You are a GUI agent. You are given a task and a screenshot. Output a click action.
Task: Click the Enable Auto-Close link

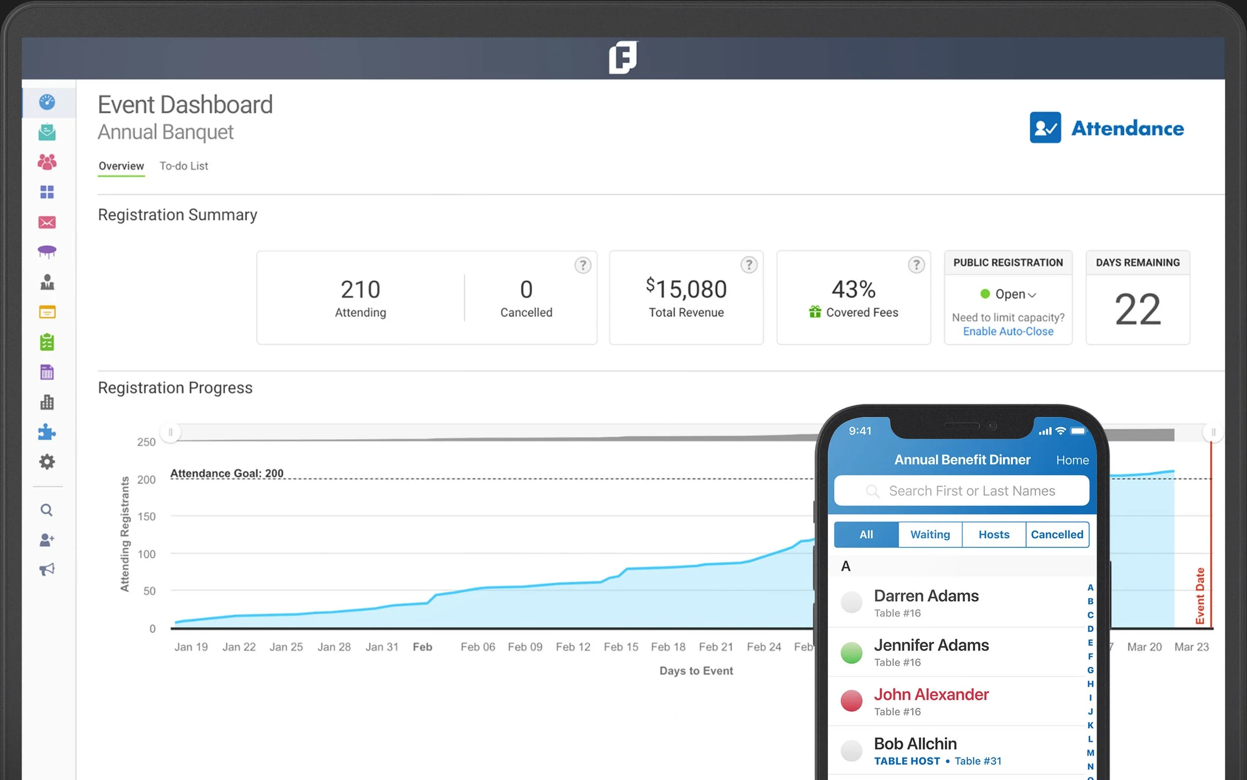[1008, 331]
